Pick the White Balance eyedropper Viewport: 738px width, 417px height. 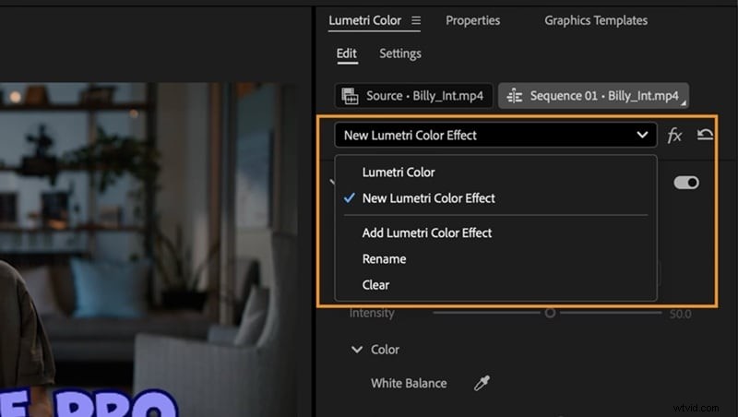[x=482, y=383]
